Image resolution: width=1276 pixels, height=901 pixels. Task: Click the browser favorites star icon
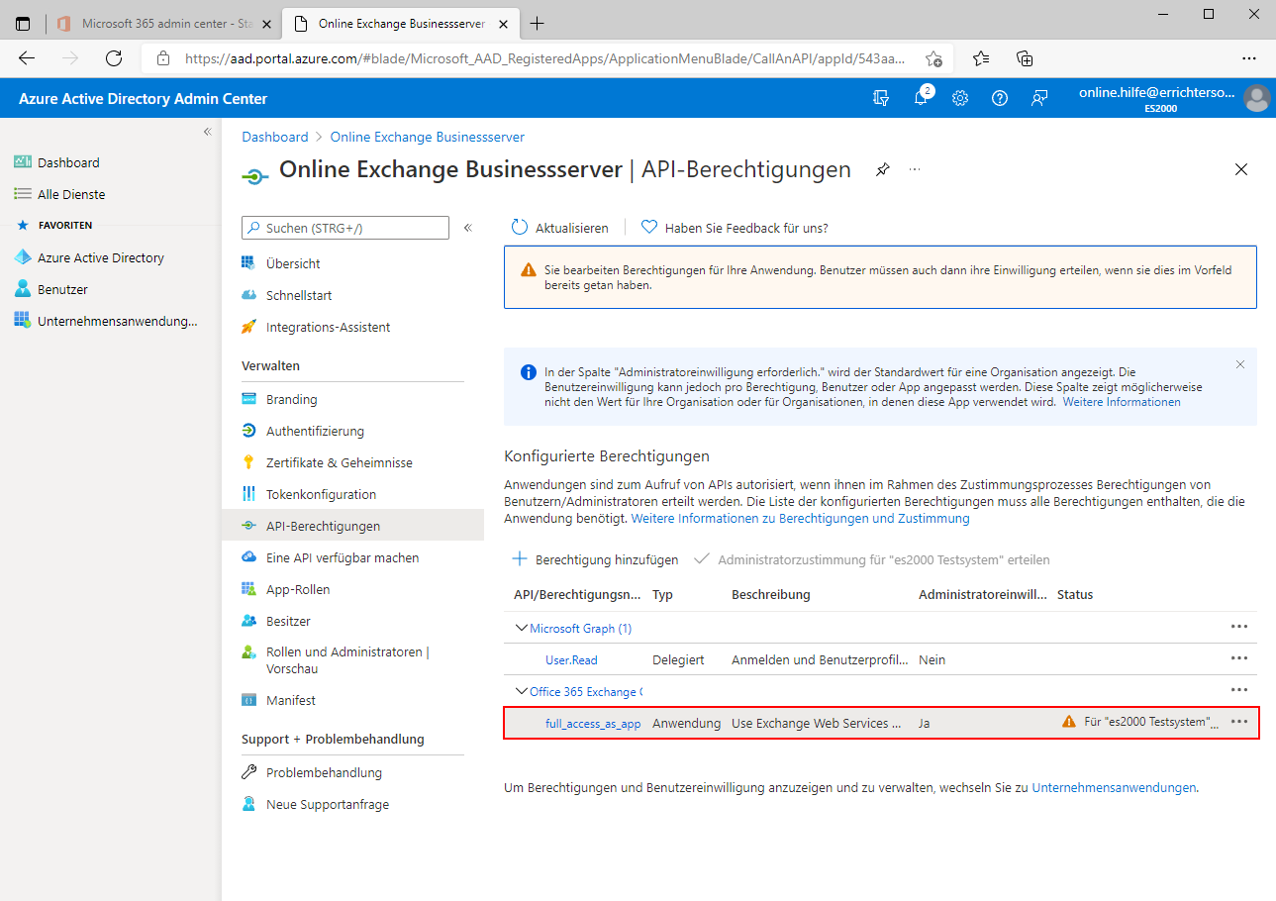(980, 58)
